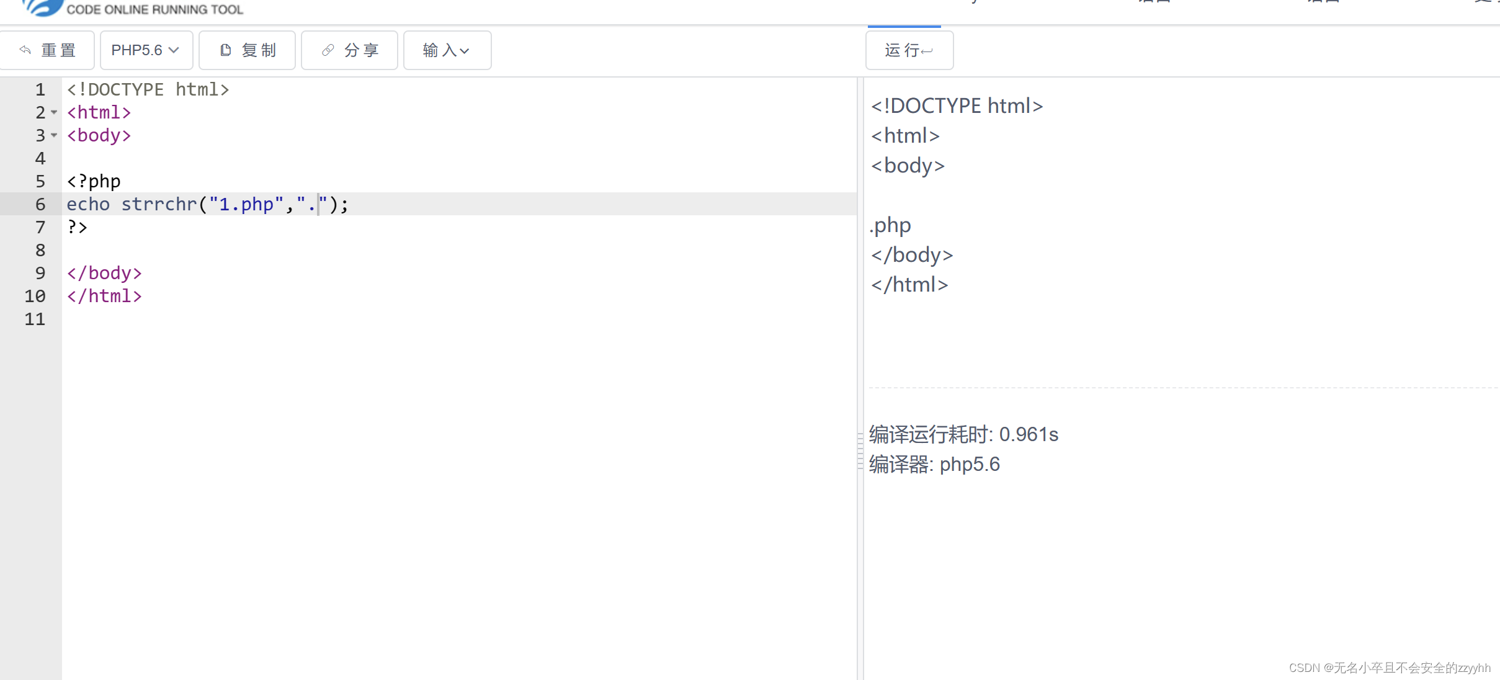Click the </html> closing tag in editor

pos(104,296)
